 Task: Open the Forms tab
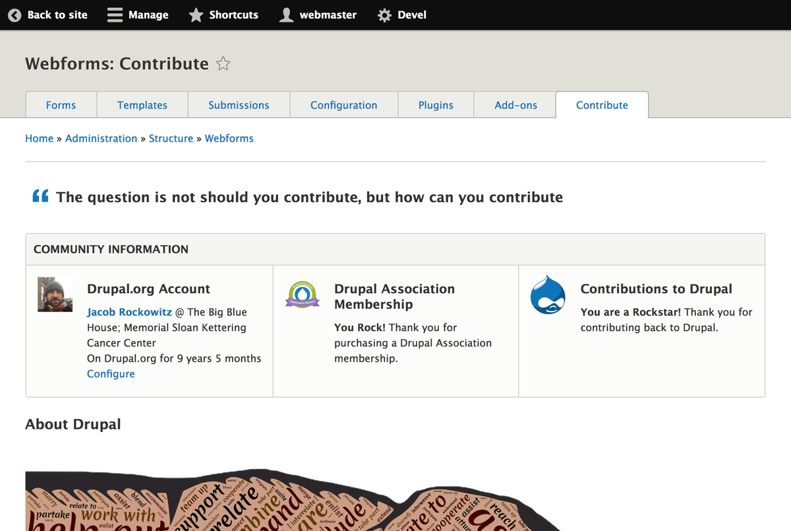61,105
